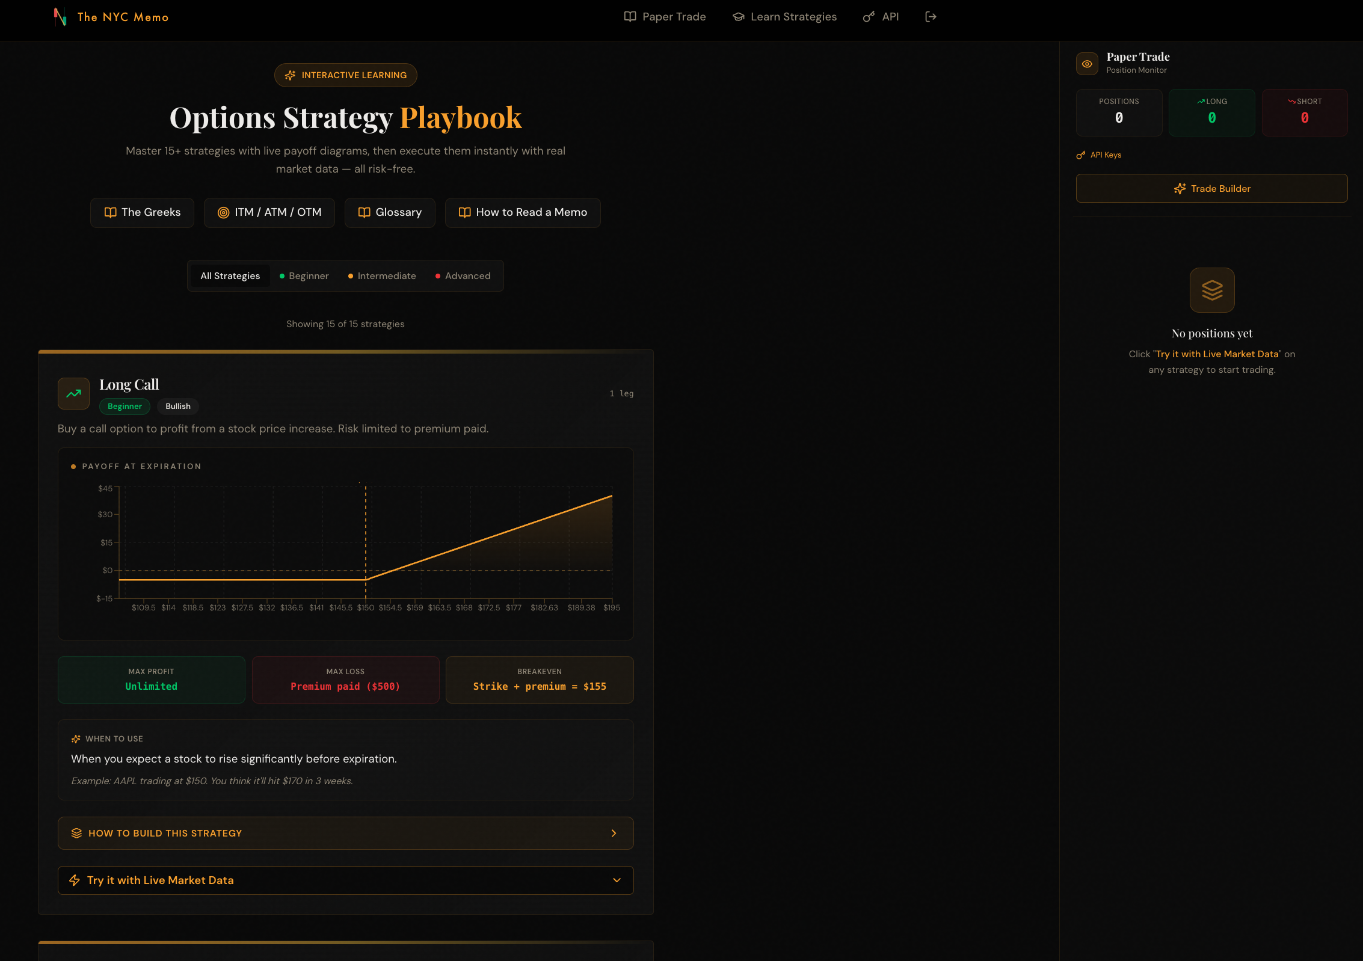This screenshot has width=1363, height=961.
Task: Open the Glossary
Action: click(x=390, y=212)
